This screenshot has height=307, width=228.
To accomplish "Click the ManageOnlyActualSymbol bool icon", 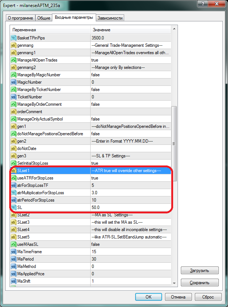I will [x=14, y=119].
